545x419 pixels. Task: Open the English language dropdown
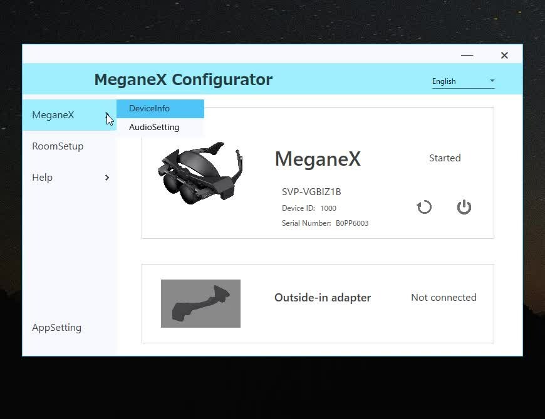click(x=463, y=81)
